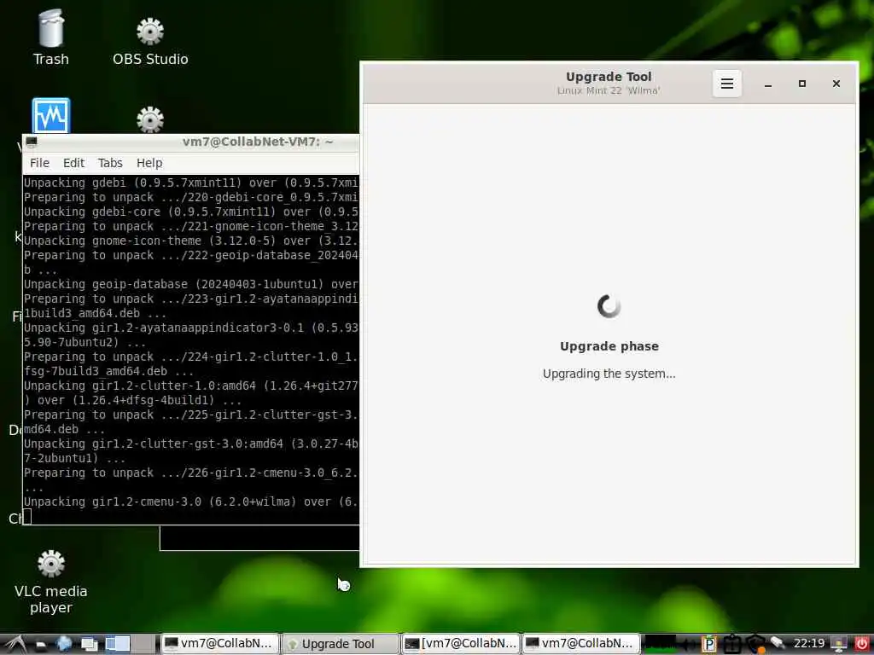
Task: Switch to first vm7@CollabN... taskbar terminal
Action: tap(219, 644)
